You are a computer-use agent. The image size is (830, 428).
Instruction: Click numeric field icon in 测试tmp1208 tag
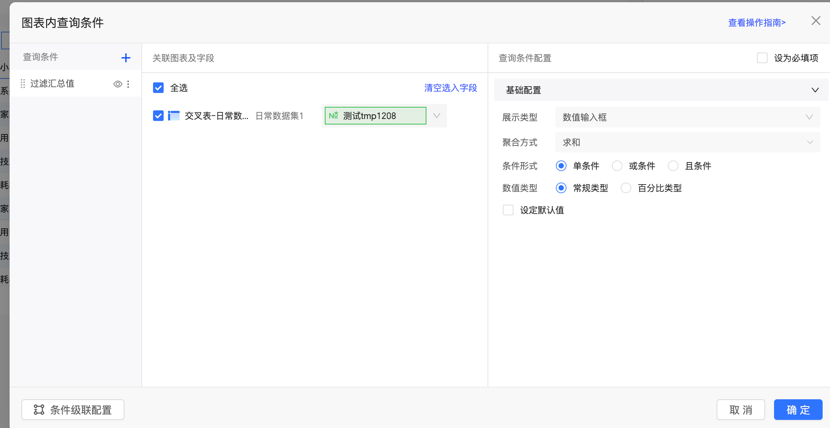(x=333, y=116)
